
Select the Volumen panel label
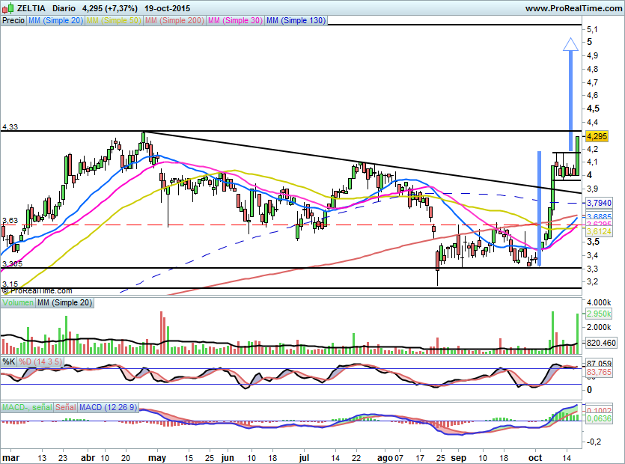pyautogui.click(x=17, y=302)
